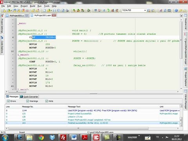Screen dimensions: 188x141
Task: Open Microsoft Word from the taskbar
Action: point(74,137)
